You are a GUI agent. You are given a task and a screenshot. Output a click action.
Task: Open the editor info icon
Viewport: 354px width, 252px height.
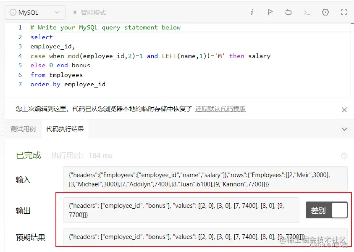click(x=252, y=12)
